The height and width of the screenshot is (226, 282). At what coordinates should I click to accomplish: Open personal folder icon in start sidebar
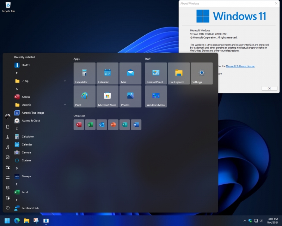[x=7, y=167]
